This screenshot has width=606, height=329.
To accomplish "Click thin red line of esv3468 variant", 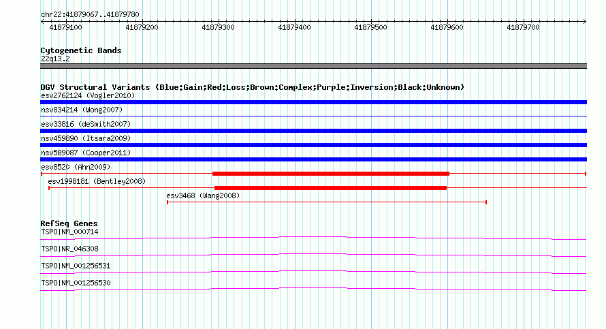I will pyautogui.click(x=327, y=202).
